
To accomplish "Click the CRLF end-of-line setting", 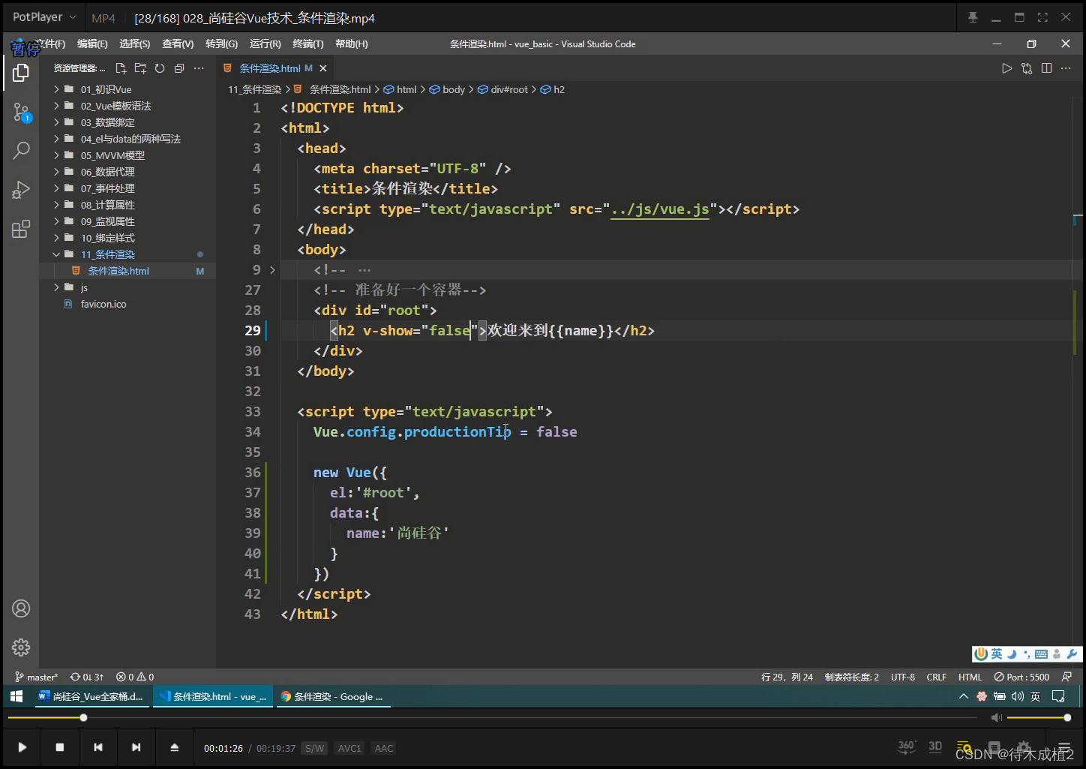I will tap(936, 677).
